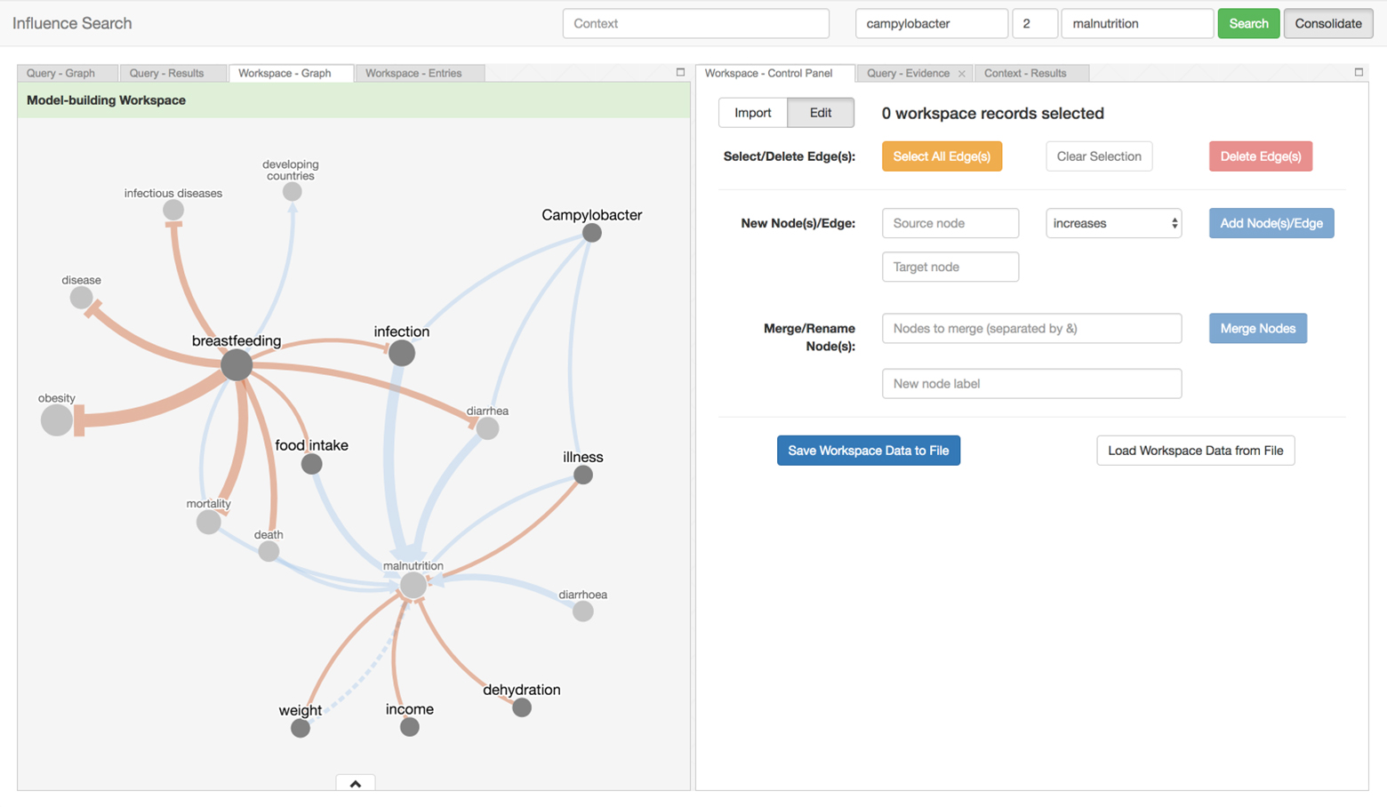Switch to Import mode

(x=752, y=113)
